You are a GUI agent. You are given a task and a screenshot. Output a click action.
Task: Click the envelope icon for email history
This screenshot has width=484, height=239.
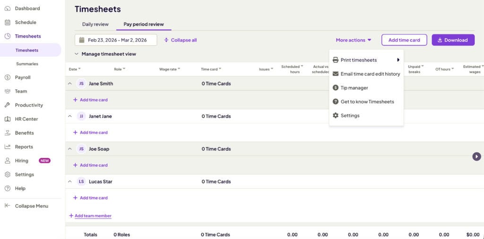click(x=336, y=74)
